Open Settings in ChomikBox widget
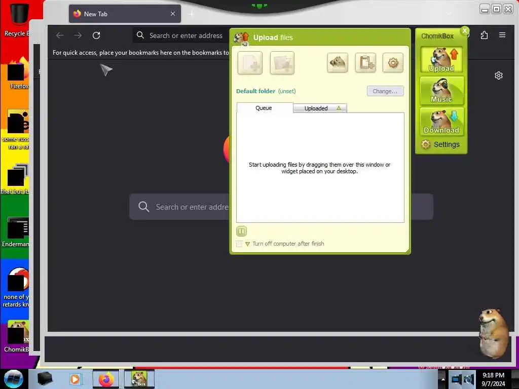519x389 pixels. point(441,144)
